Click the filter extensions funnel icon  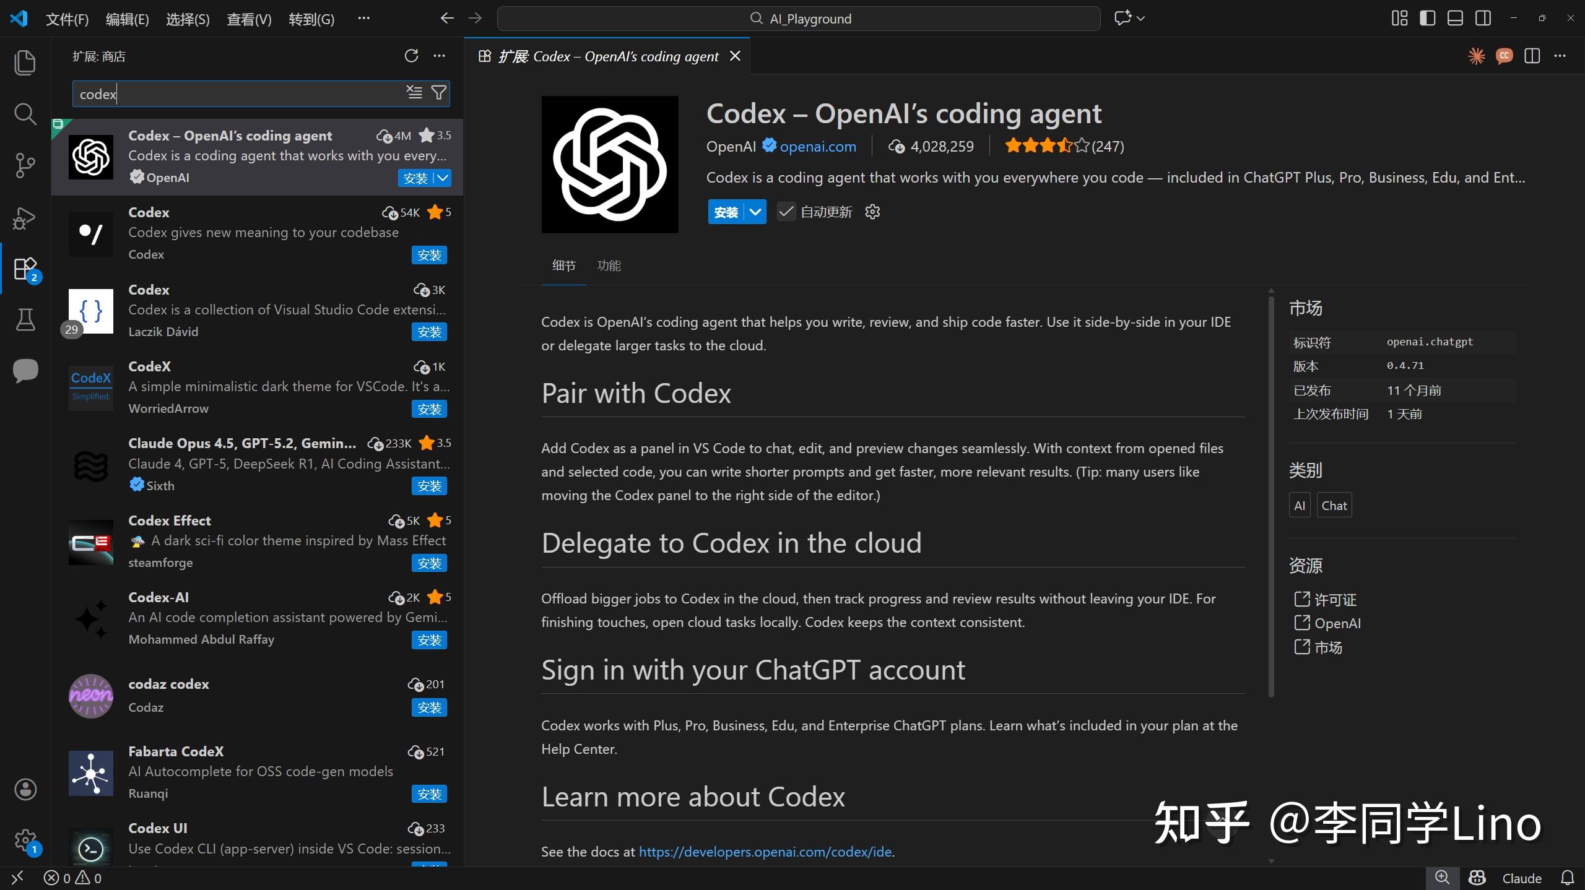[x=438, y=93]
